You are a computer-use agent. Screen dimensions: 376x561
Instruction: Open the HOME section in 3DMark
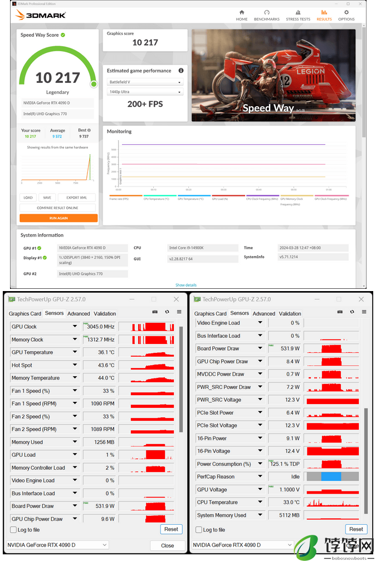(x=242, y=16)
